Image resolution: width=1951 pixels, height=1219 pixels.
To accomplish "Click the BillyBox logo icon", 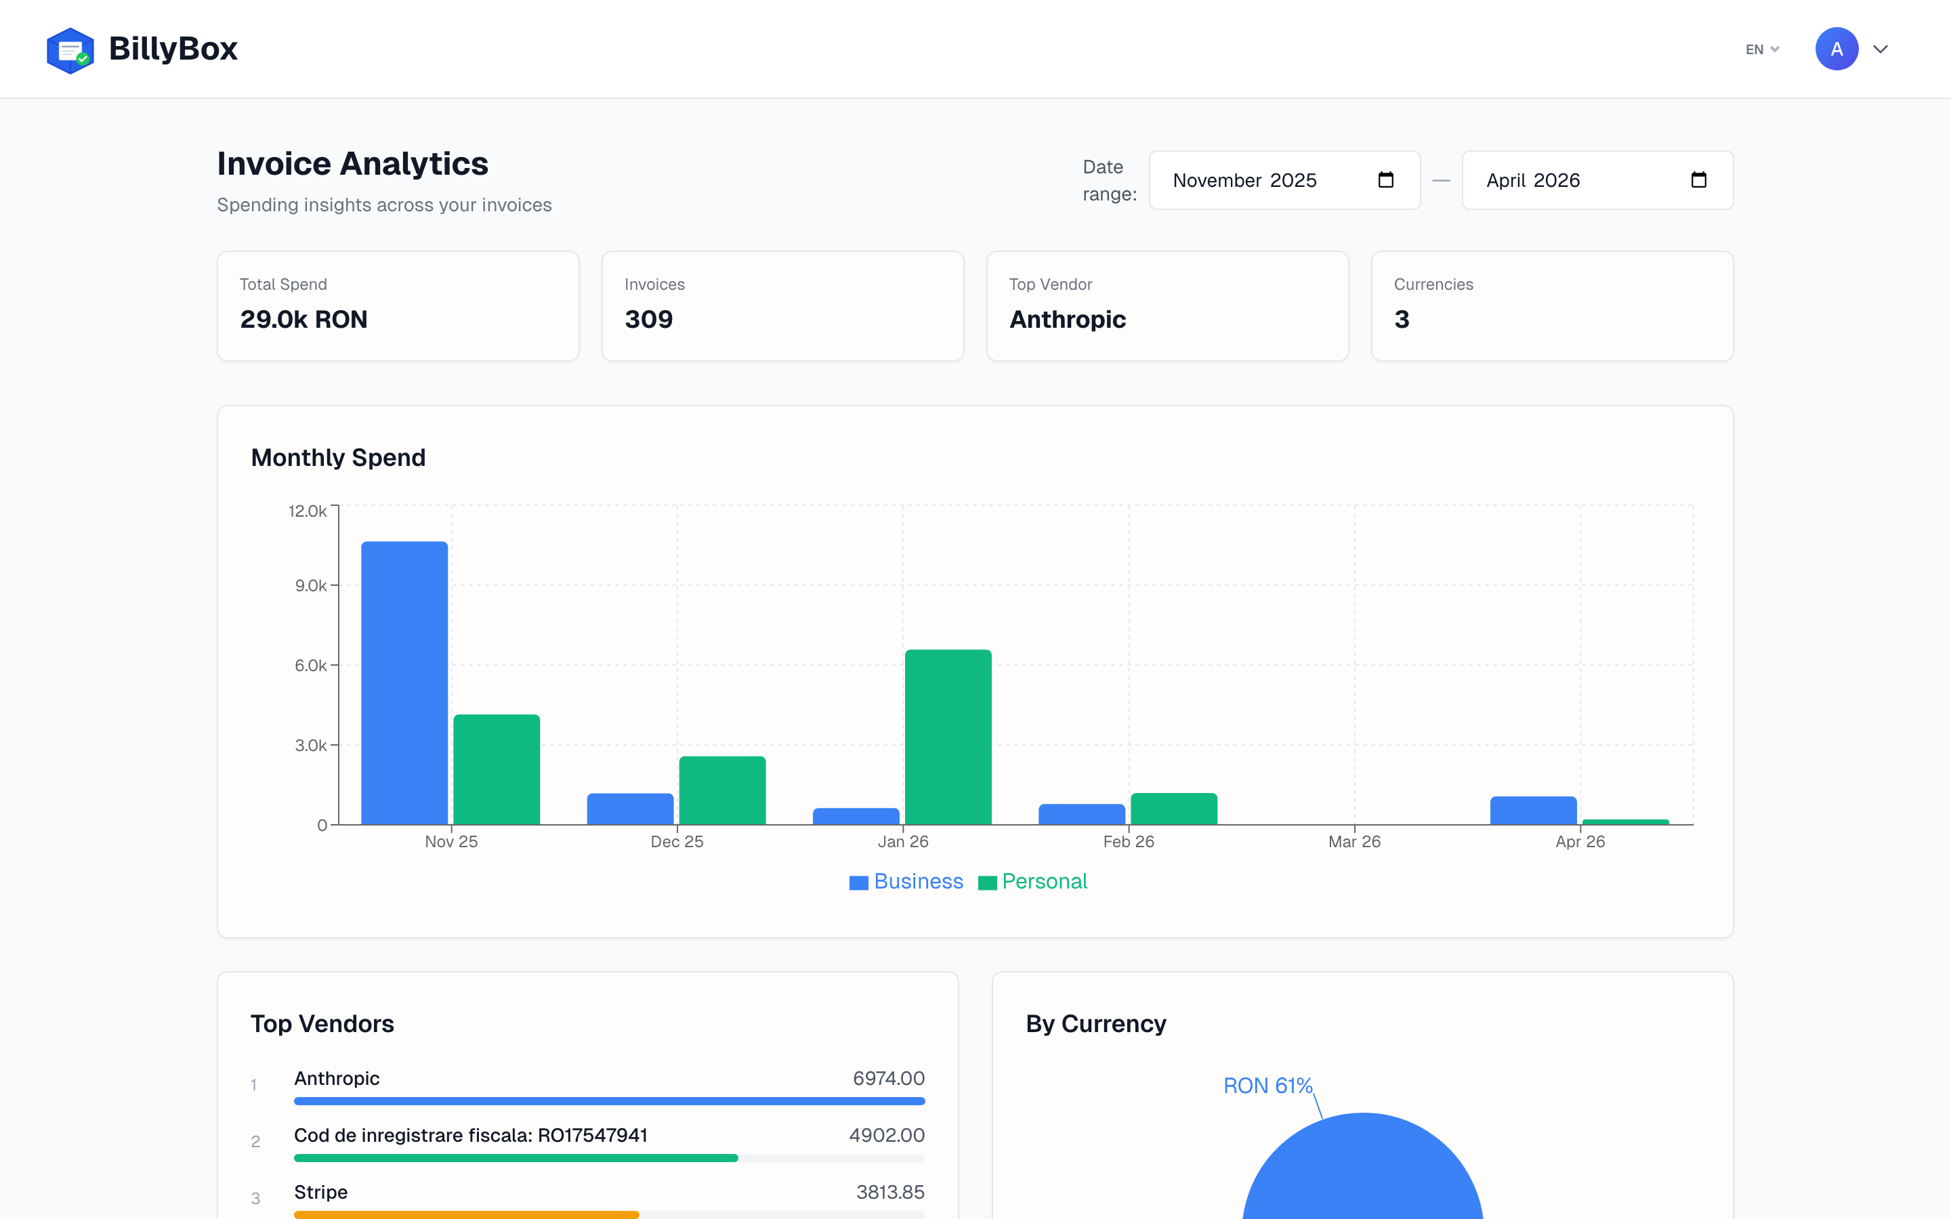I will (x=71, y=48).
